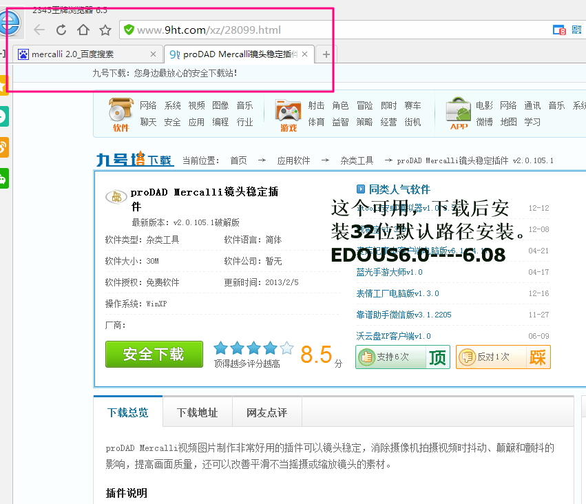This screenshot has width=586, height=504.
Task: Close the proDAD Mercalli tab
Action: (305, 54)
